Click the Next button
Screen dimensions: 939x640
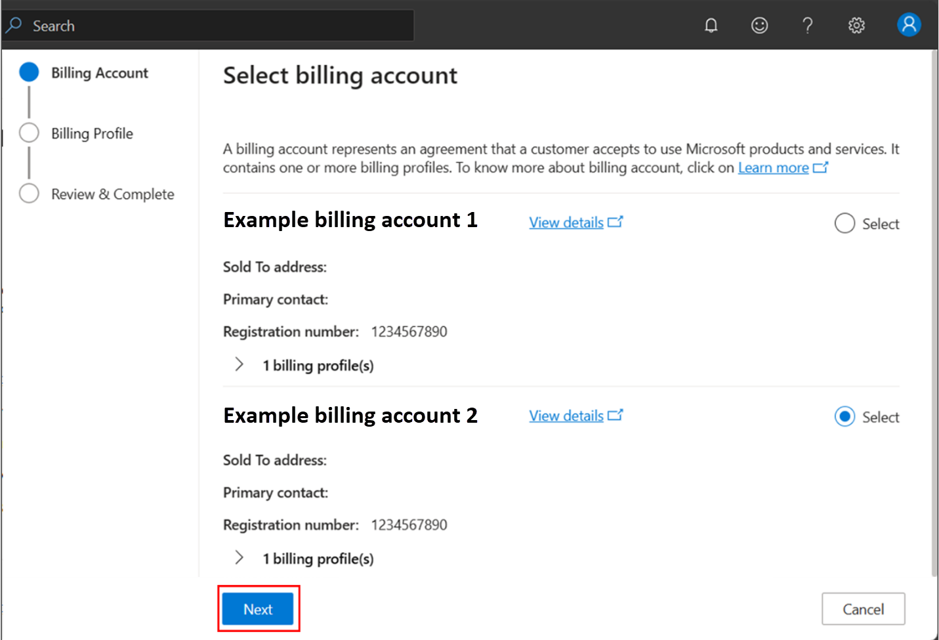[258, 609]
